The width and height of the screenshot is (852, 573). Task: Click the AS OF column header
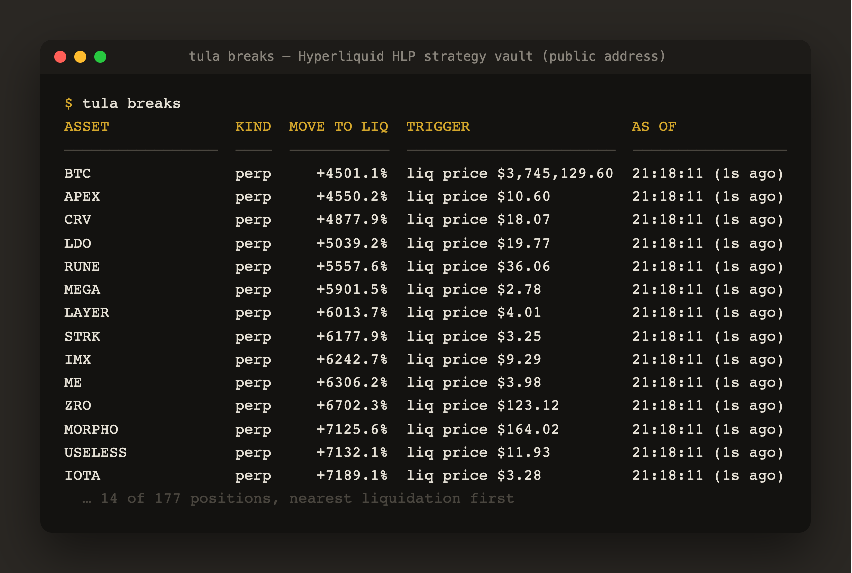pos(654,127)
